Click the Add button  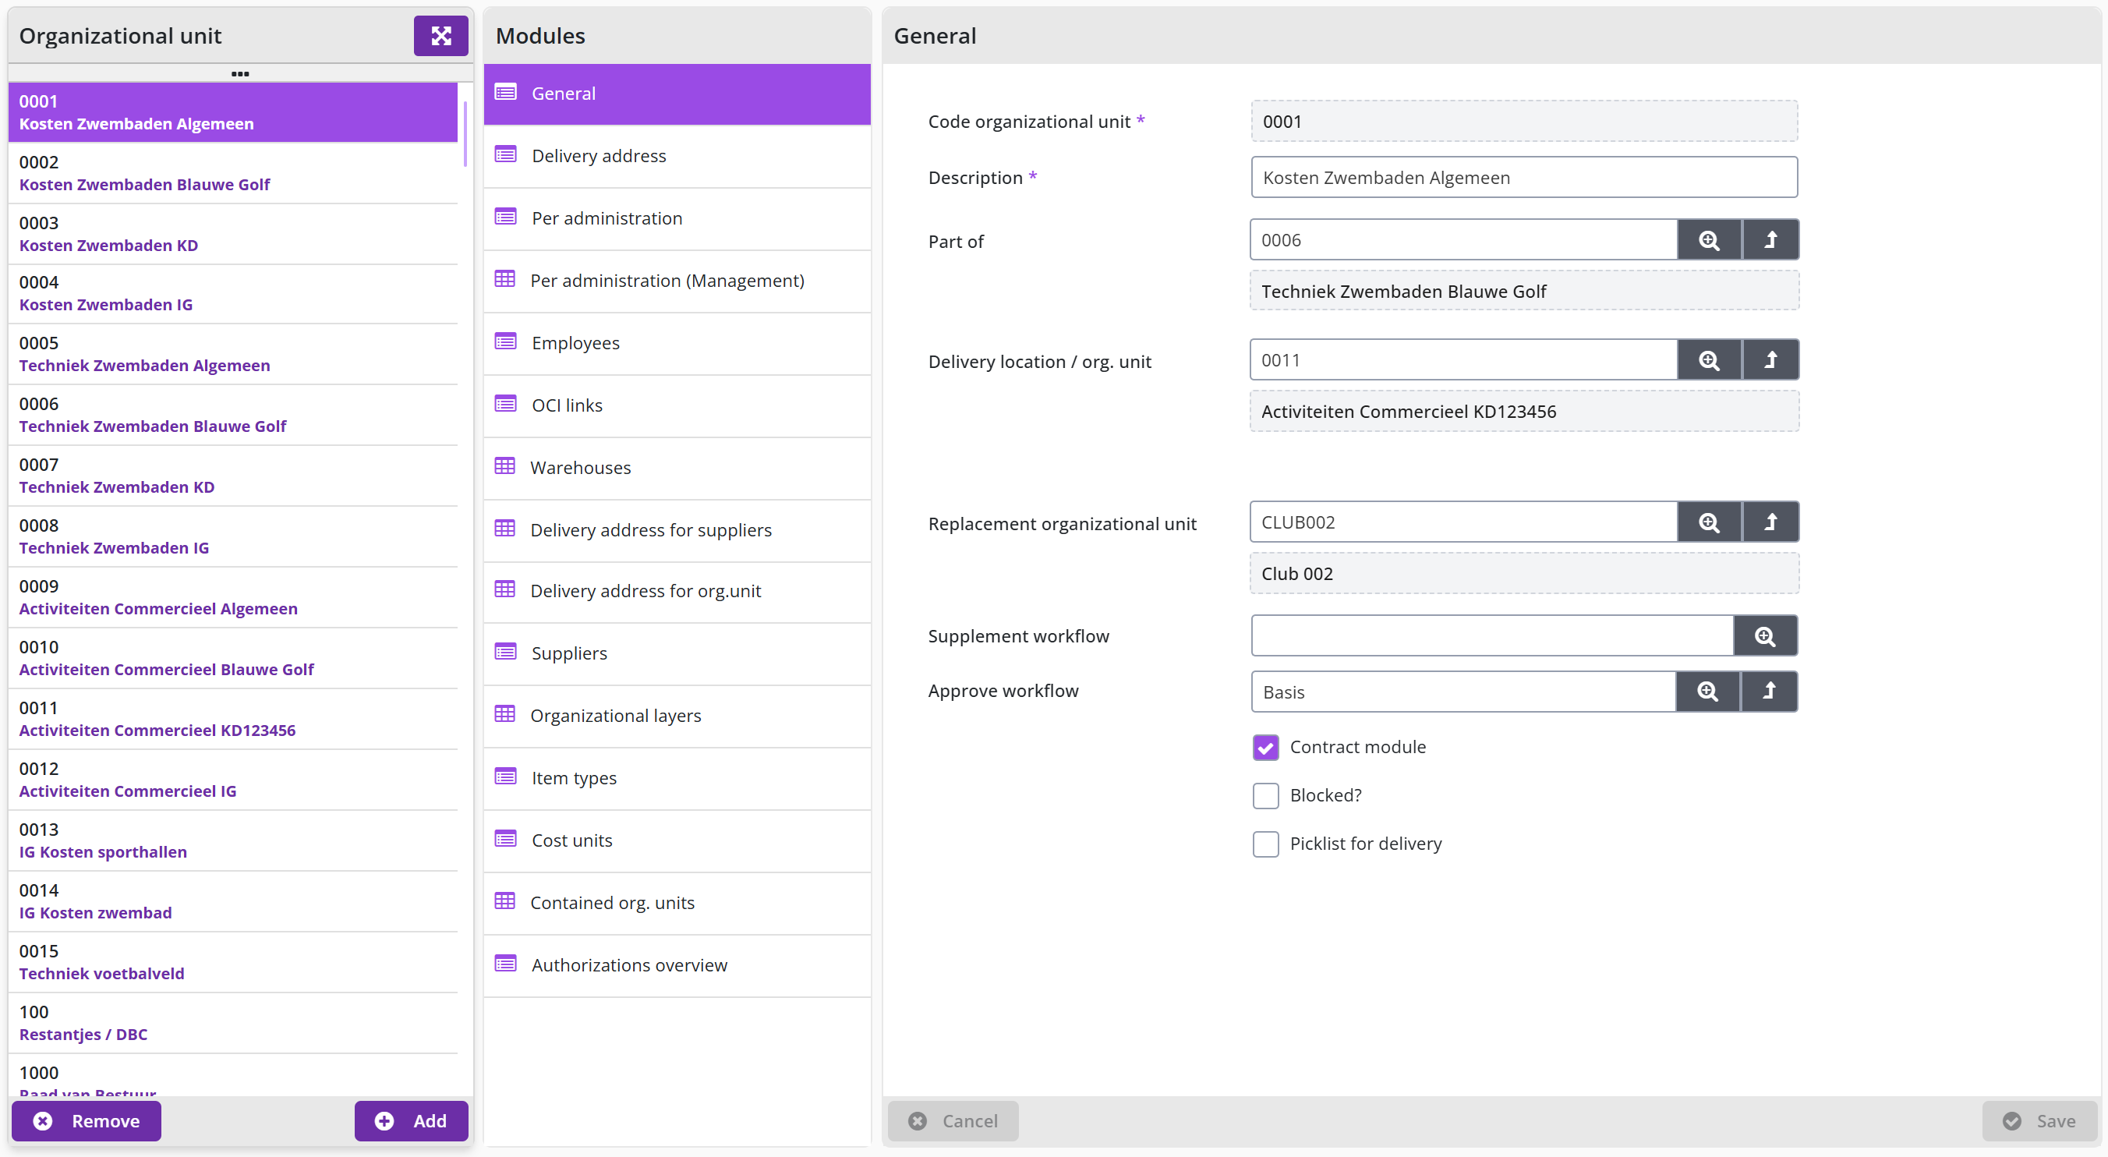[x=411, y=1120]
